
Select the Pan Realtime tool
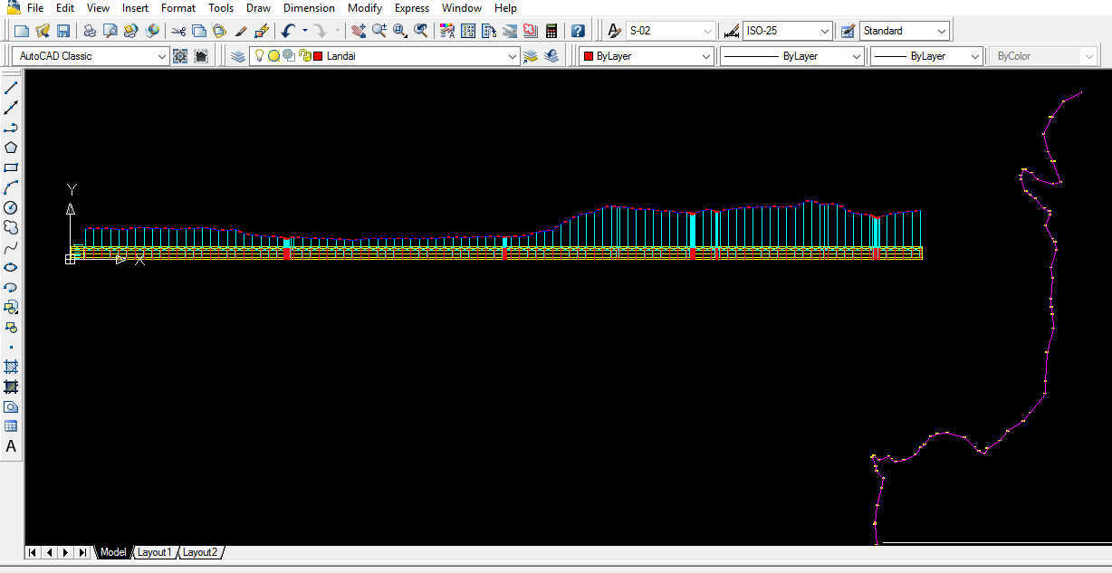pos(359,30)
